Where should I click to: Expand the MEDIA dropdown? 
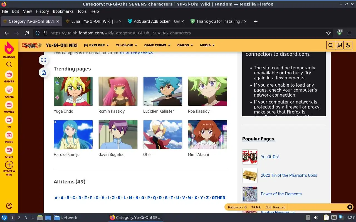pos(207,45)
